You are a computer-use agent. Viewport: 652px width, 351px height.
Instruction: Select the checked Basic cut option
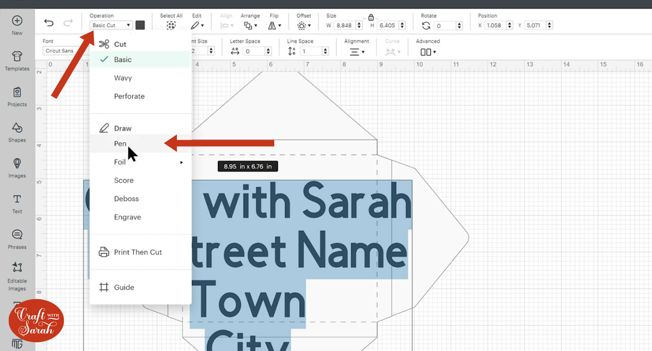[x=123, y=59]
